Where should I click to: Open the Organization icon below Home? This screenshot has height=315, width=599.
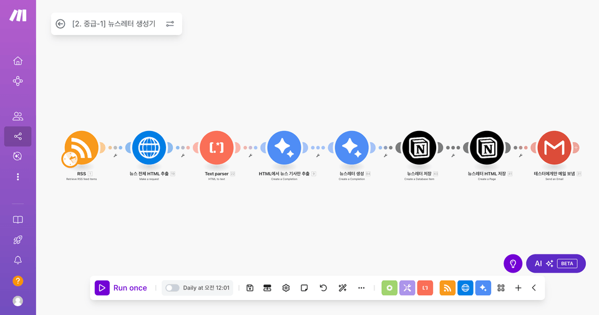17,81
